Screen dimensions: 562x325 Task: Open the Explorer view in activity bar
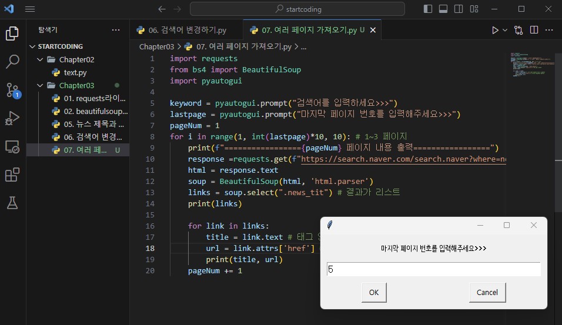point(12,33)
